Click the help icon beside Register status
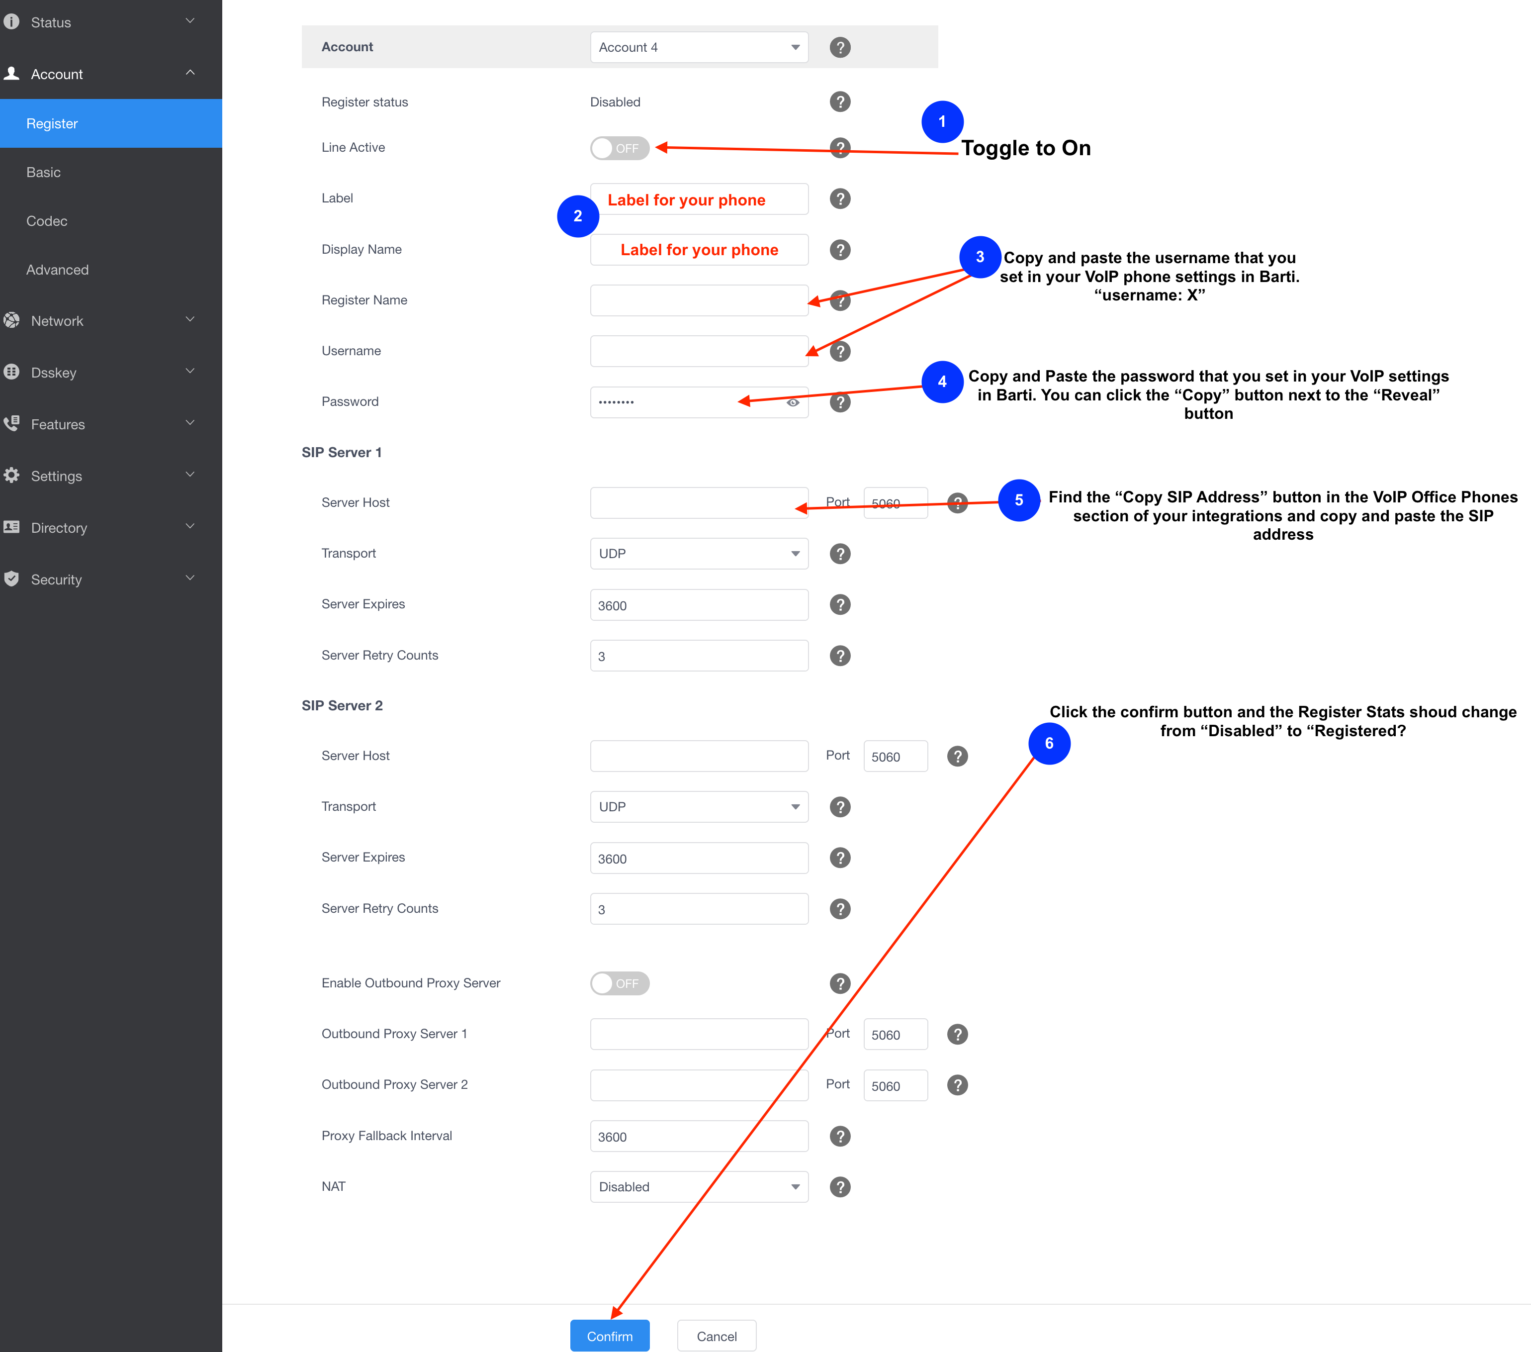Screen dimensions: 1531x1352 (840, 102)
